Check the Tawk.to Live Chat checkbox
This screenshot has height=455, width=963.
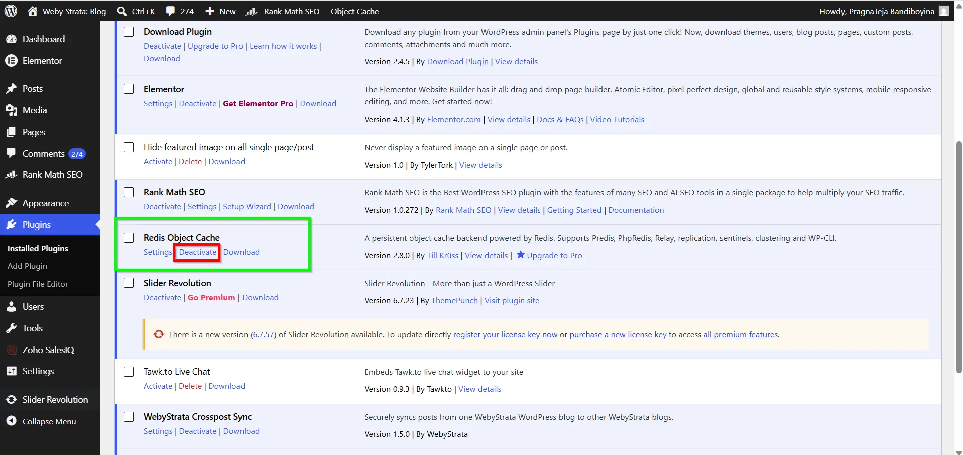(x=129, y=372)
